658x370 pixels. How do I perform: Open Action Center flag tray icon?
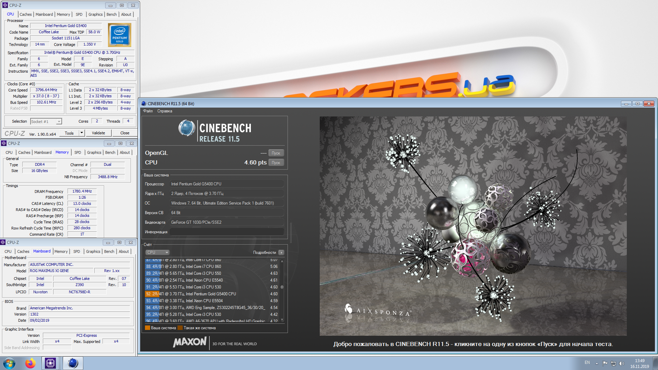point(605,363)
